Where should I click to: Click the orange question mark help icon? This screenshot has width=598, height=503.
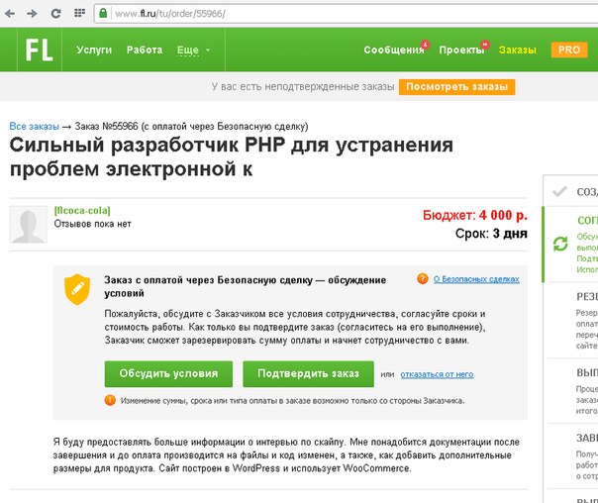(422, 279)
